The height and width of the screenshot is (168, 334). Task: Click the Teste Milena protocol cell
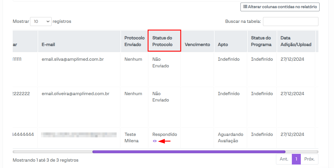point(131,138)
